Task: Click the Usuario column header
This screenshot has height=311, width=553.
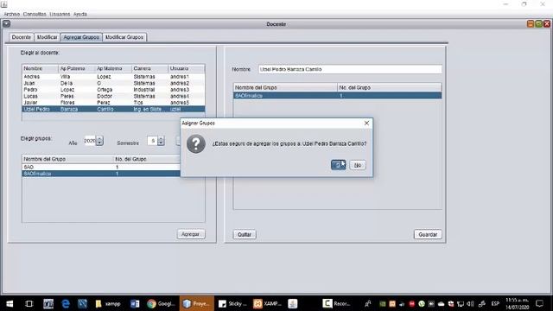Action: click(187, 68)
